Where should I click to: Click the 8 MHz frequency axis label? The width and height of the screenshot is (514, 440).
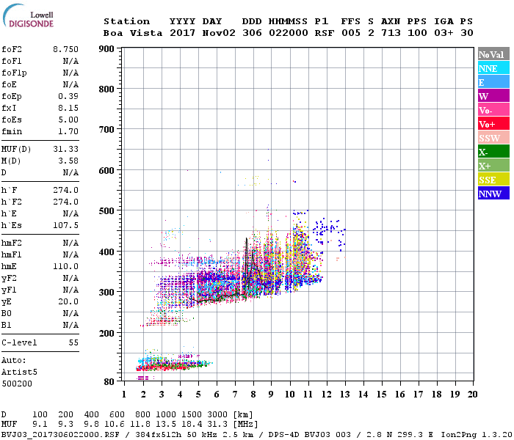coord(253,395)
